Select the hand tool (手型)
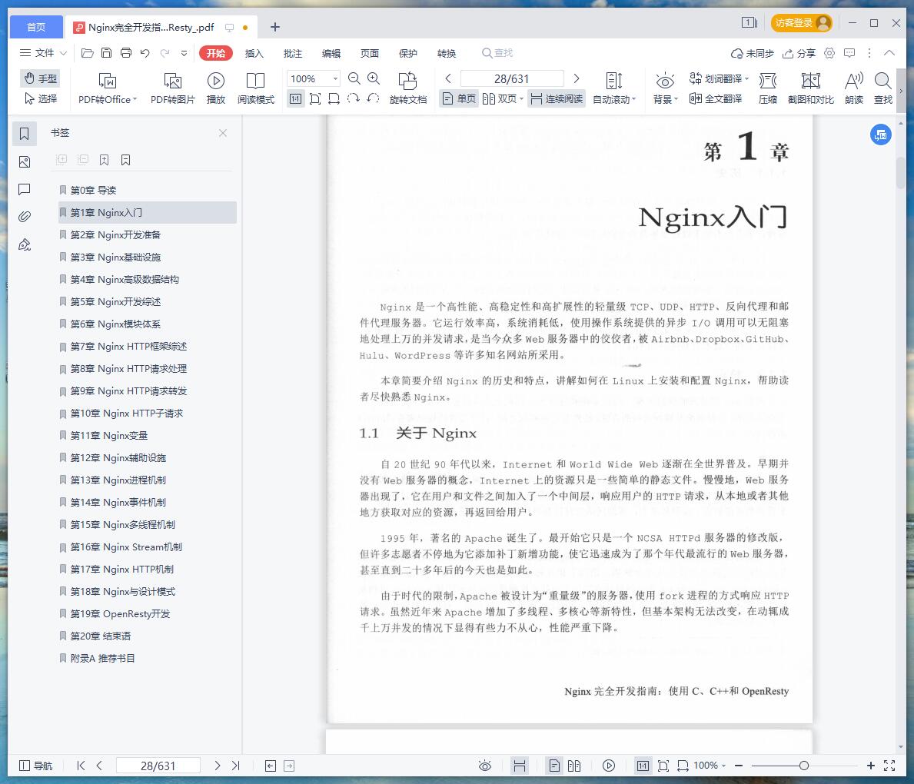This screenshot has width=914, height=784. 40,78
